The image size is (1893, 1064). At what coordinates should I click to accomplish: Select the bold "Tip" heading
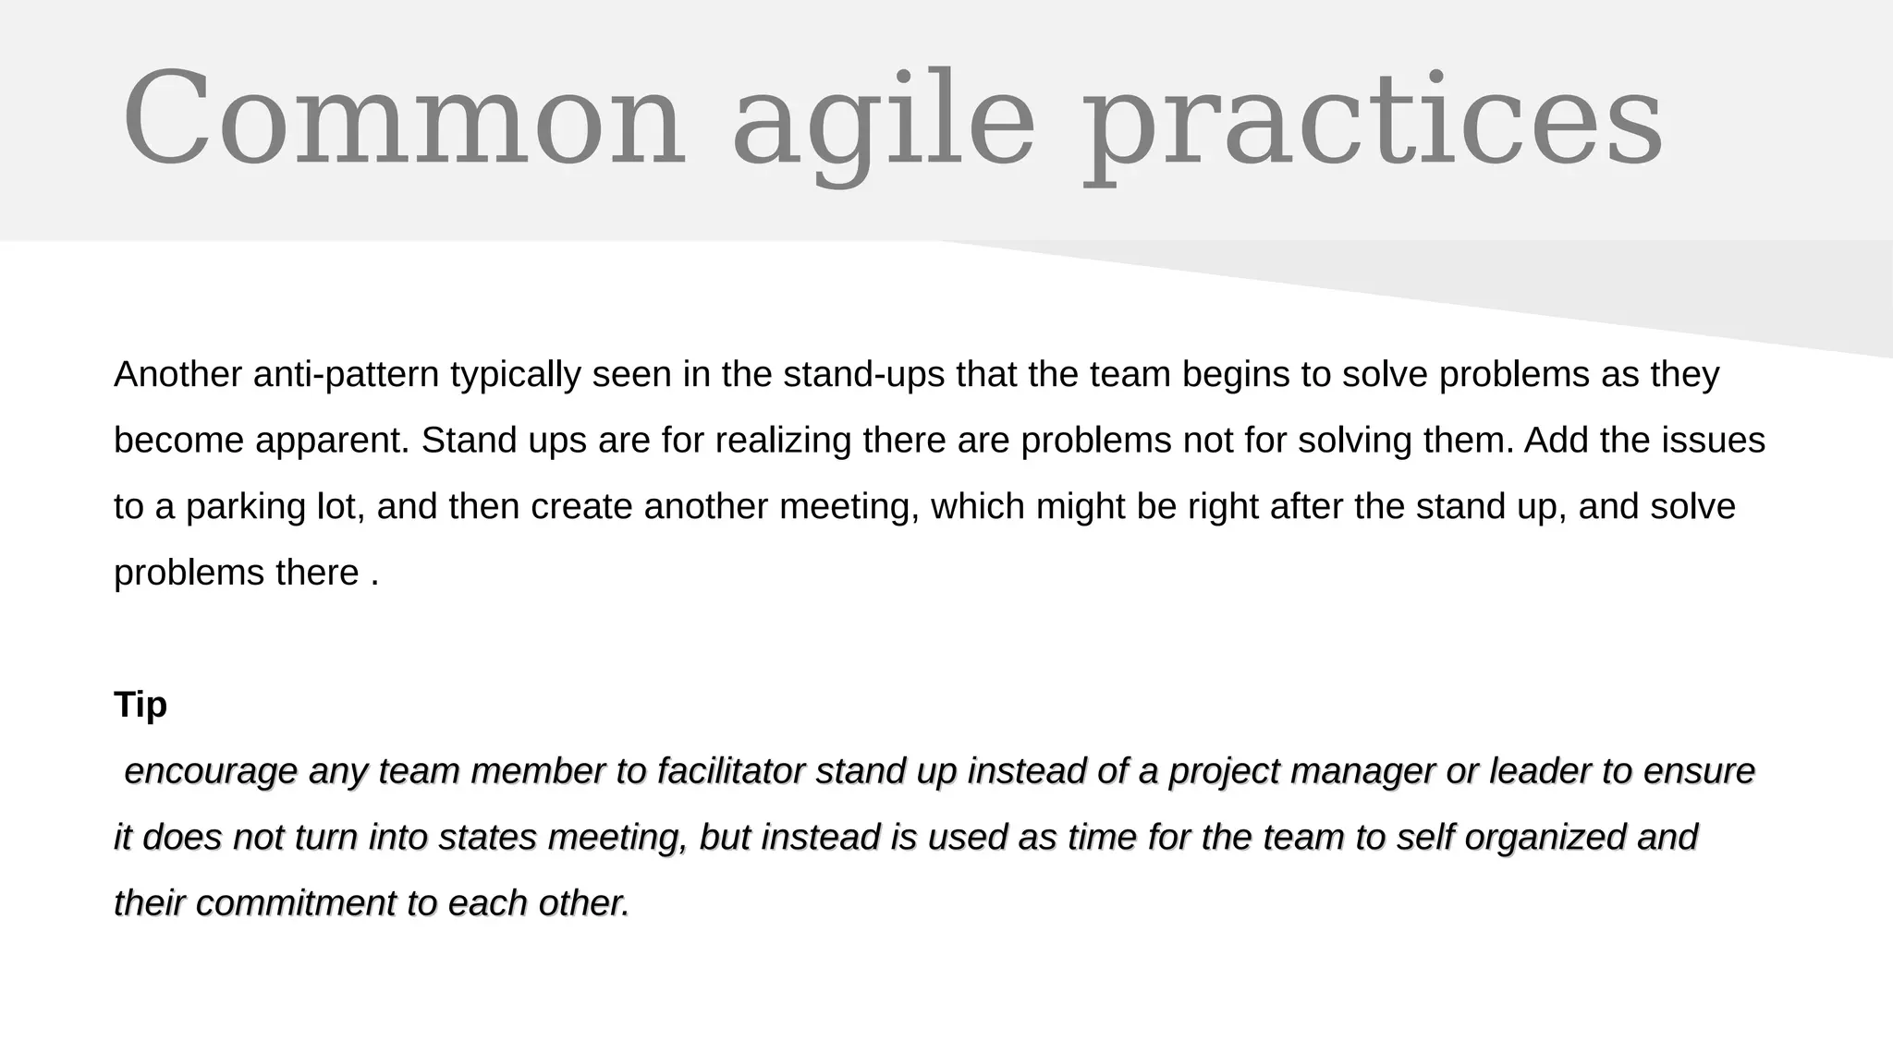point(140,705)
